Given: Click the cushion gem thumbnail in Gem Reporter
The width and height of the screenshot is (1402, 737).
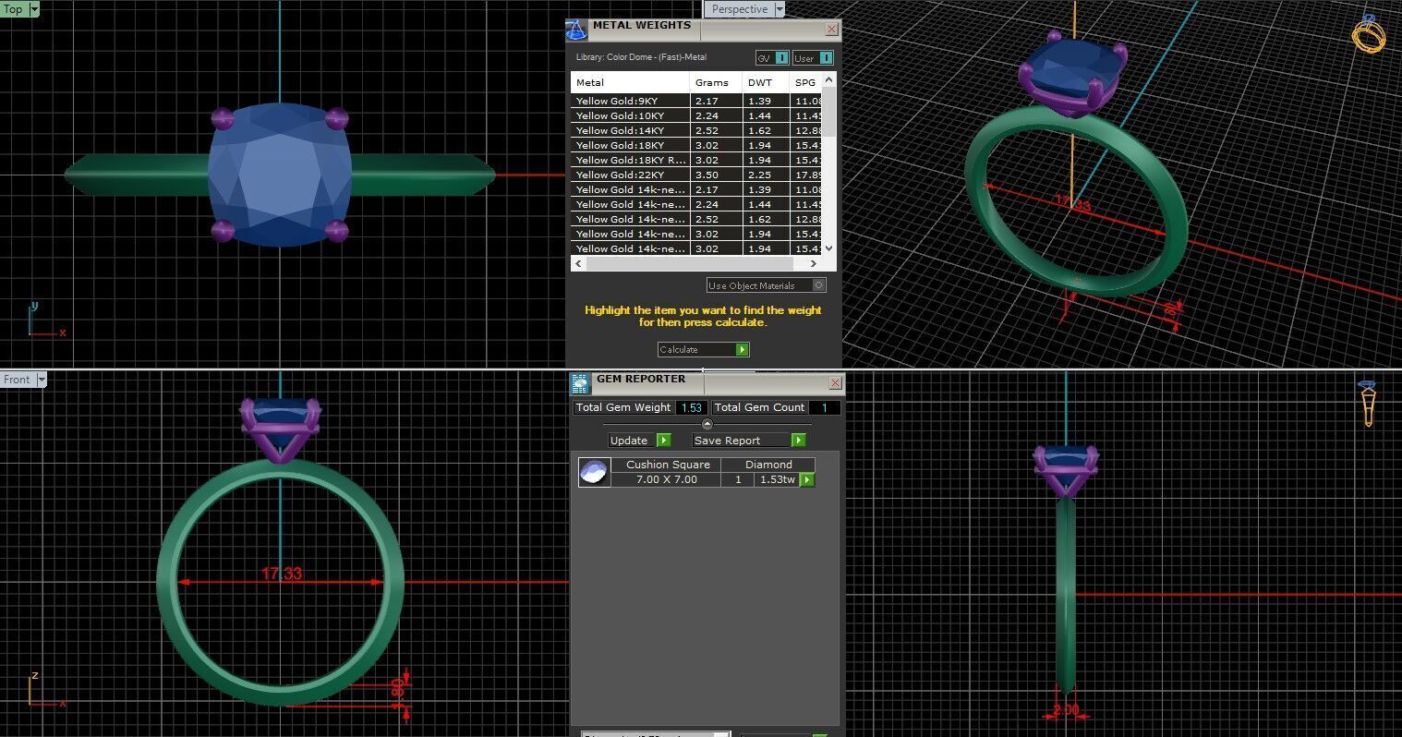Looking at the screenshot, I should tap(594, 472).
